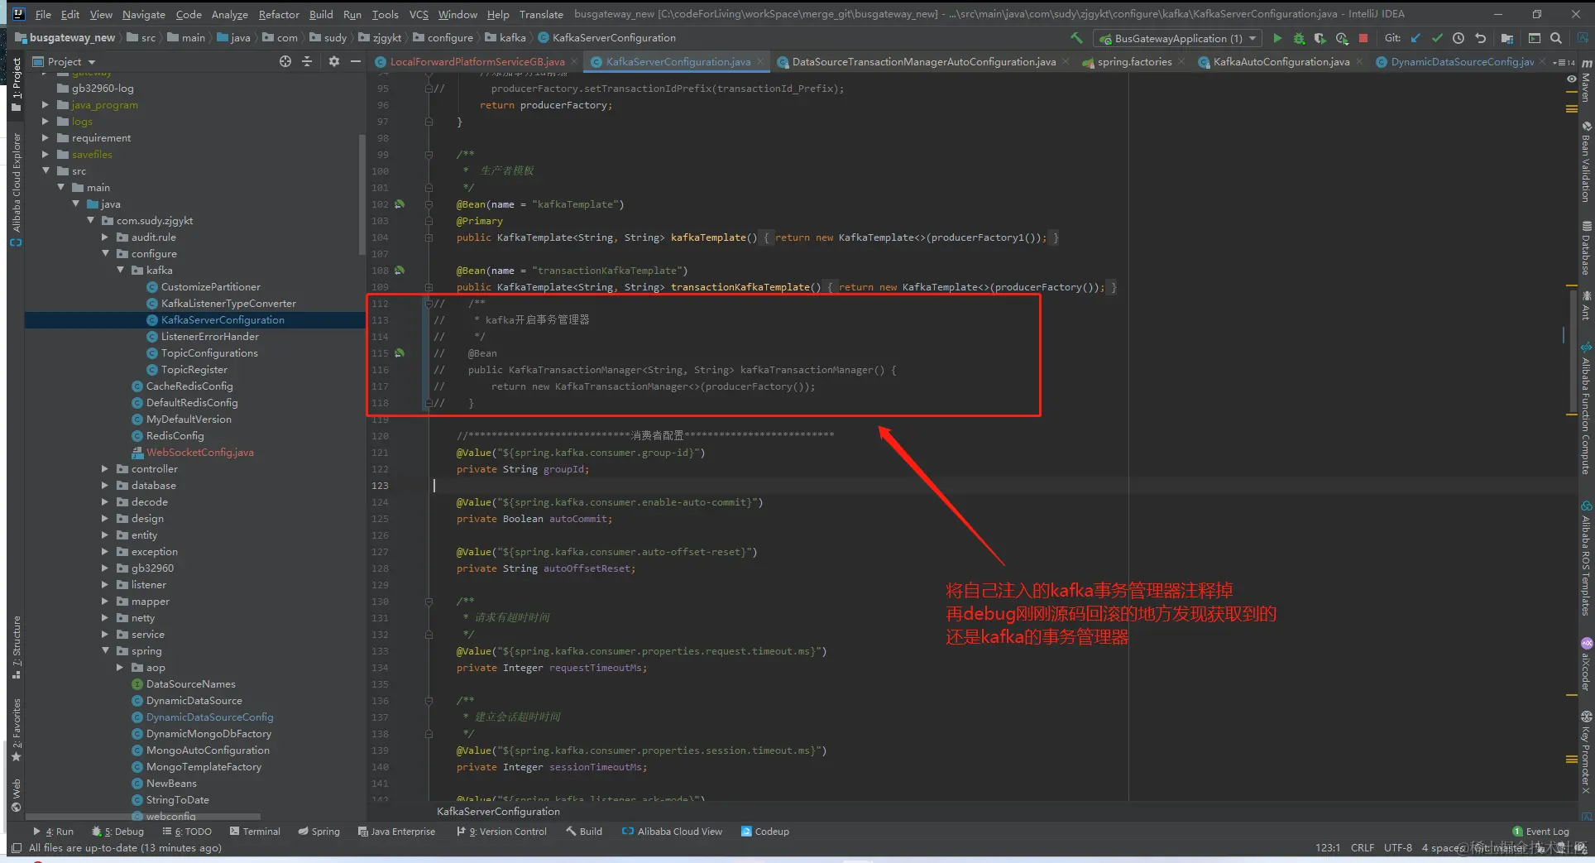Image resolution: width=1595 pixels, height=863 pixels.
Task: Close the DataSourceTransactionManagerAutoConfiguration.java tab
Action: 1066,62
